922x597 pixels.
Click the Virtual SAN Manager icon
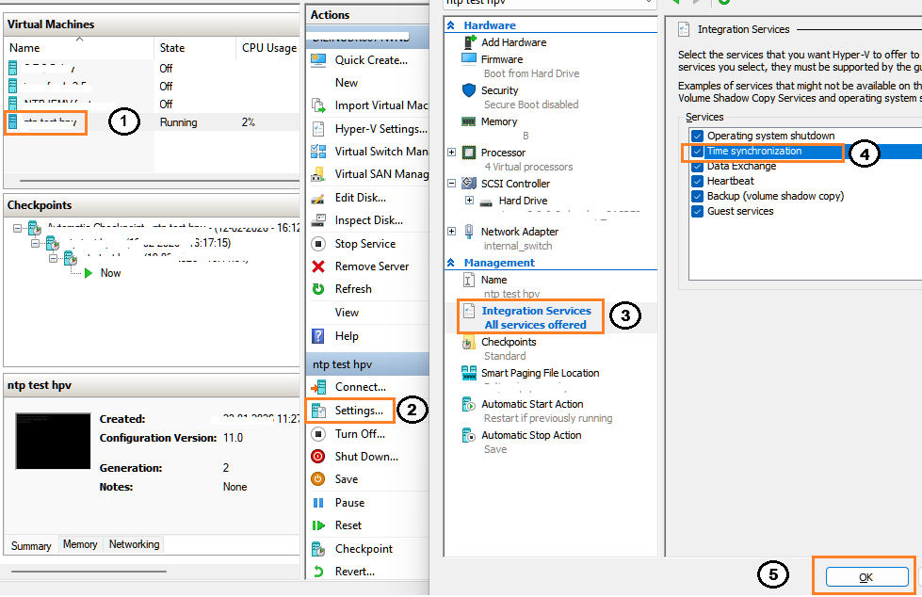[x=318, y=174]
